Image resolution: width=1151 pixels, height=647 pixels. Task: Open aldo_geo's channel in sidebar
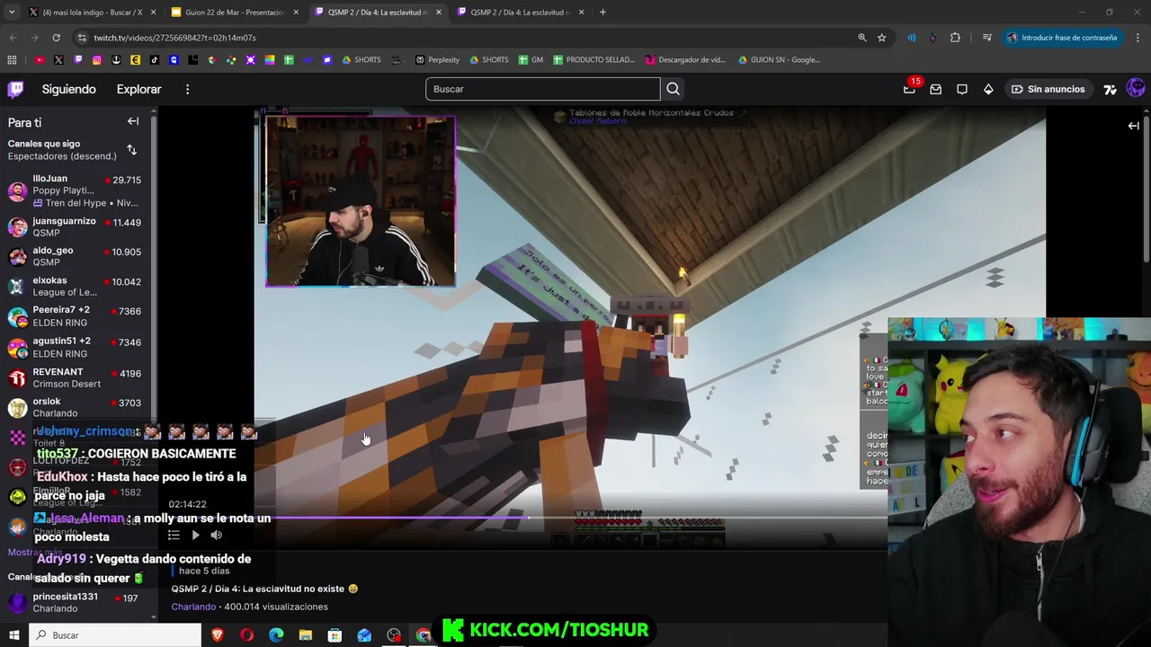tap(78, 256)
